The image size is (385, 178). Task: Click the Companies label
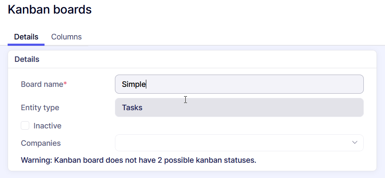[41, 143]
